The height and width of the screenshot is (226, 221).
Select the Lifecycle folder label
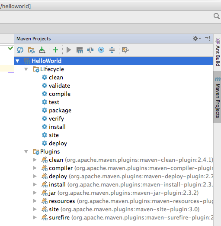coord(52,69)
